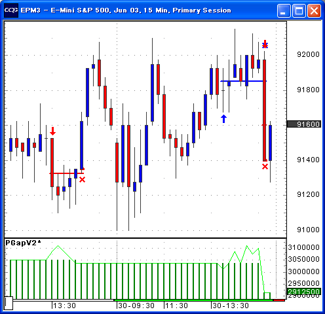The image size is (325, 314).
Task: Minimize the EPM3 chart window
Action: 284,10
